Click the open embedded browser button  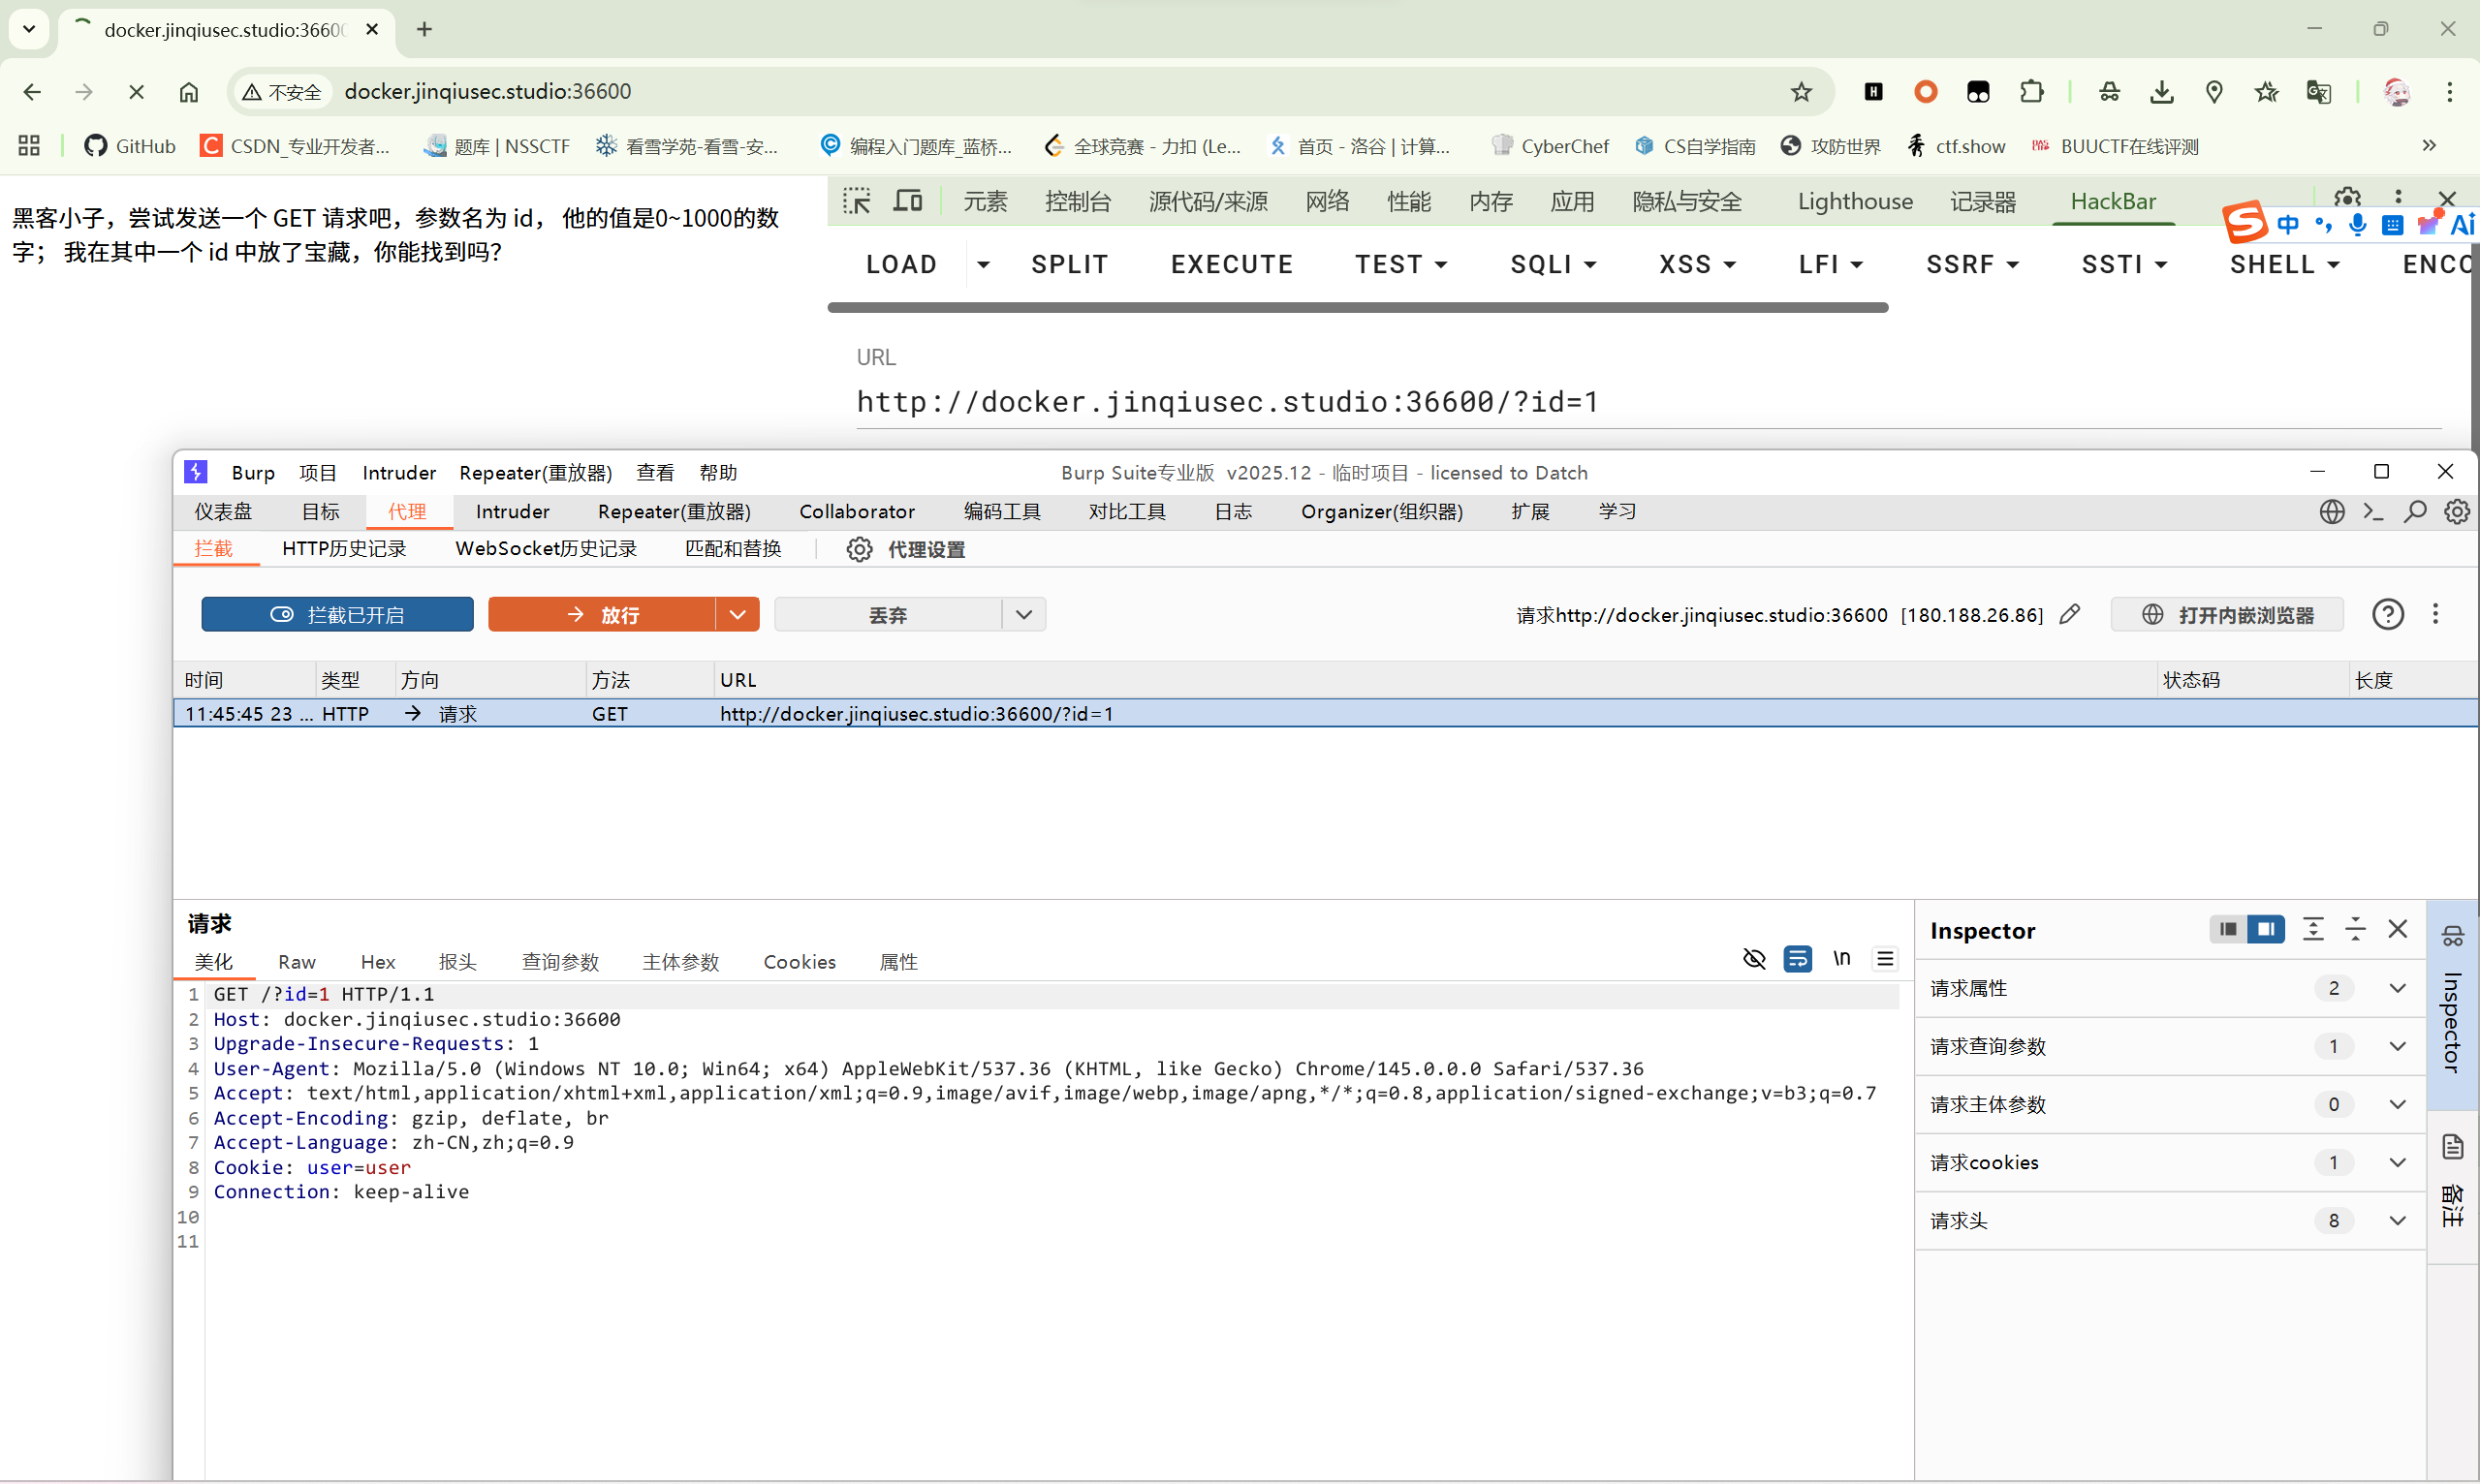coord(2227,614)
